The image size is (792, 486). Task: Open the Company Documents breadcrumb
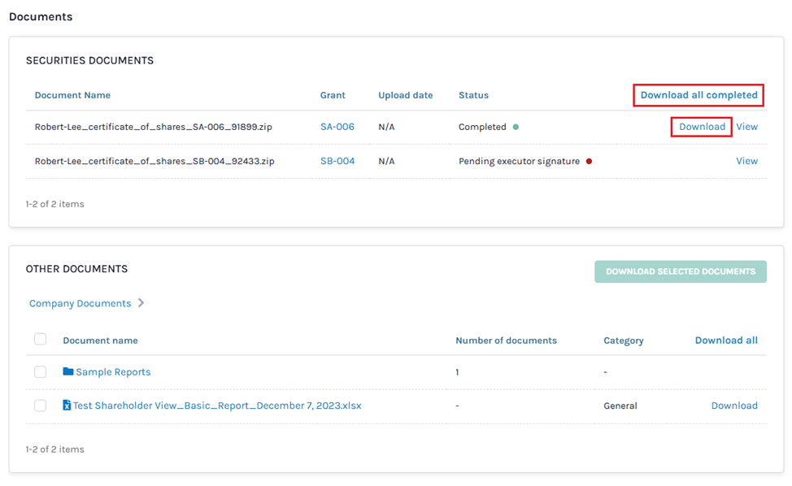click(80, 303)
